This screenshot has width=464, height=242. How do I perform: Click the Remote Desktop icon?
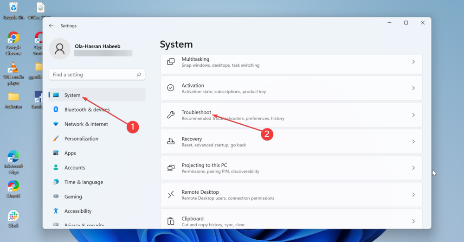pos(171,195)
